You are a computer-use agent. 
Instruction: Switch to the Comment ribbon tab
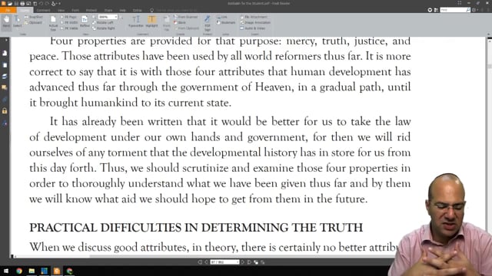click(43, 10)
